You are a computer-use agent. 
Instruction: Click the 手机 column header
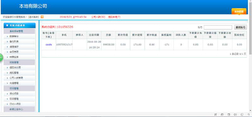(64, 35)
